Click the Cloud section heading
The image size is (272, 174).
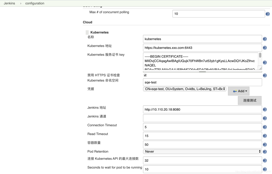(x=87, y=22)
